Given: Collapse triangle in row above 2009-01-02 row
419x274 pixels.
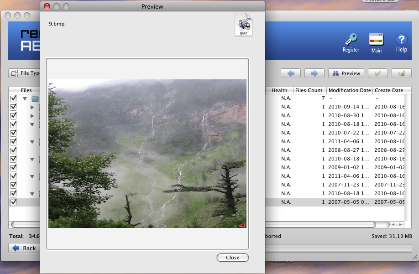Looking at the screenshot, I should 32,159.
